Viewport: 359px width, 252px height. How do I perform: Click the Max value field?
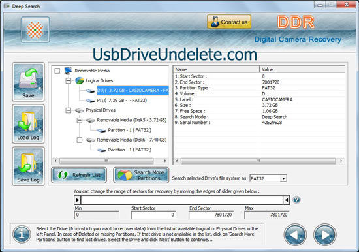pos(267,215)
